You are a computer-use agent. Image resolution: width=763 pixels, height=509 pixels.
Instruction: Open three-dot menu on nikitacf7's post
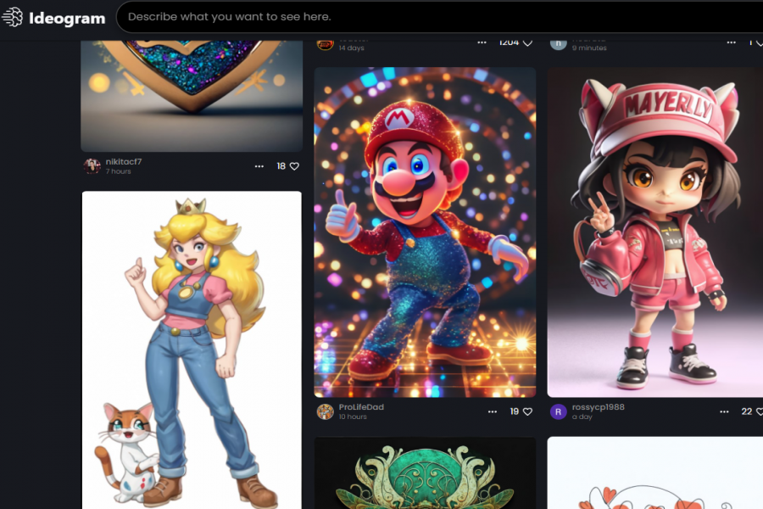coord(259,166)
